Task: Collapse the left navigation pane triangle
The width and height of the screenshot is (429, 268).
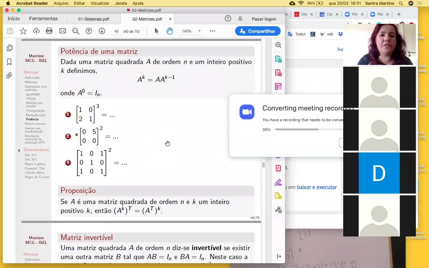Action: [x=19, y=150]
